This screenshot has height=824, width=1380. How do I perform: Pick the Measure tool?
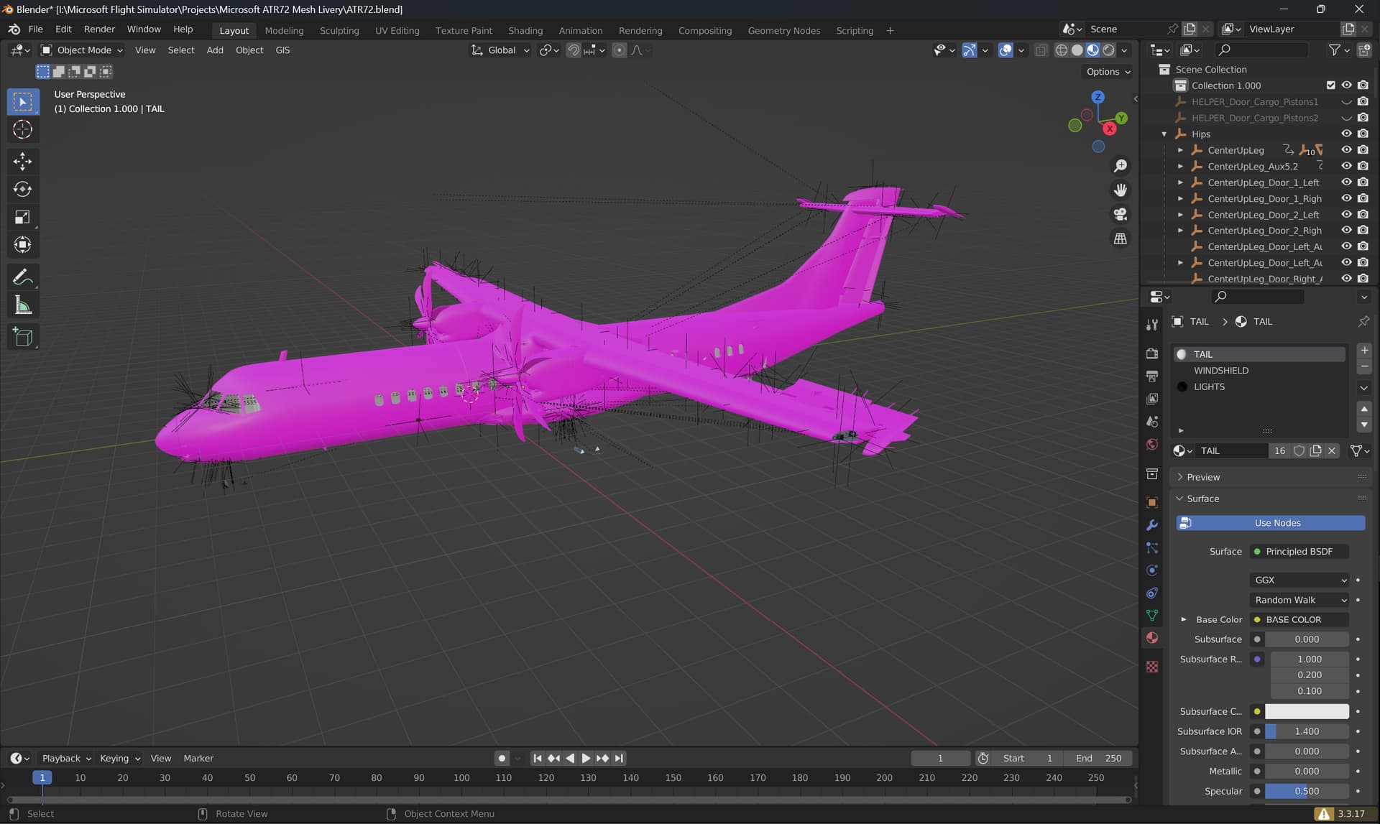point(22,305)
